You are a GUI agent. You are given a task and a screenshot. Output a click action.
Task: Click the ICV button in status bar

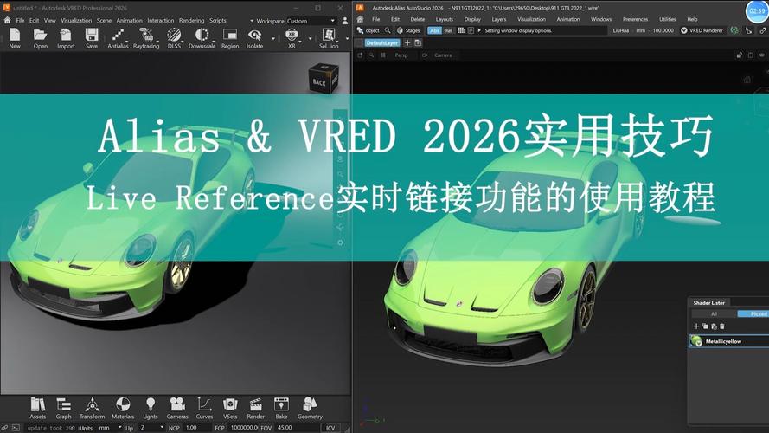pos(330,428)
